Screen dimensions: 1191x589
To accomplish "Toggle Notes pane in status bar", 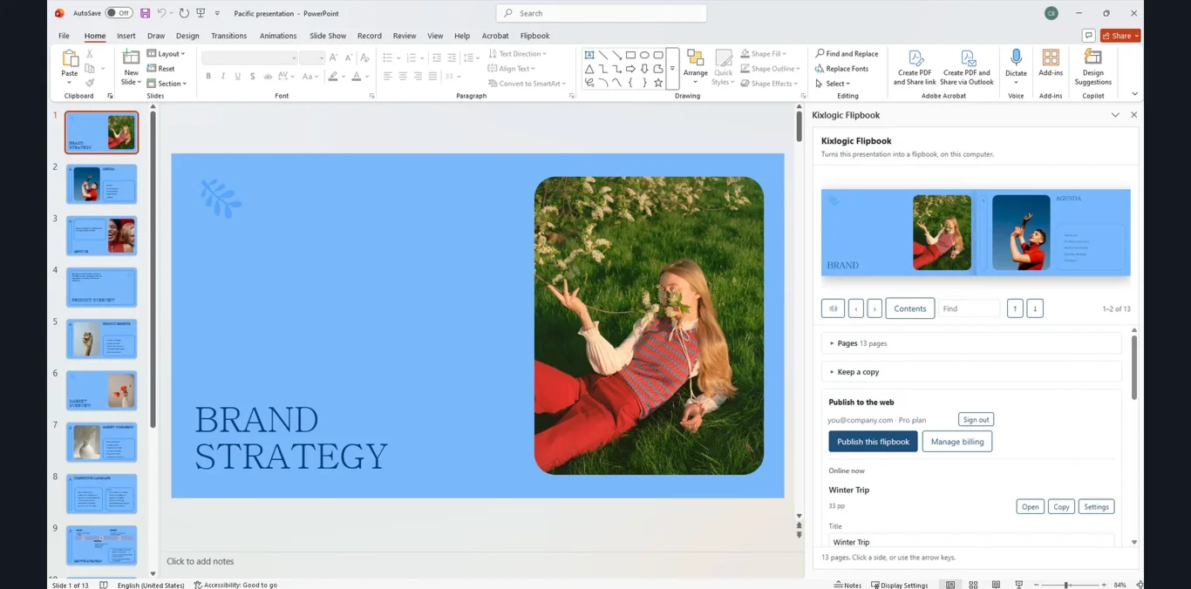I will pos(847,585).
